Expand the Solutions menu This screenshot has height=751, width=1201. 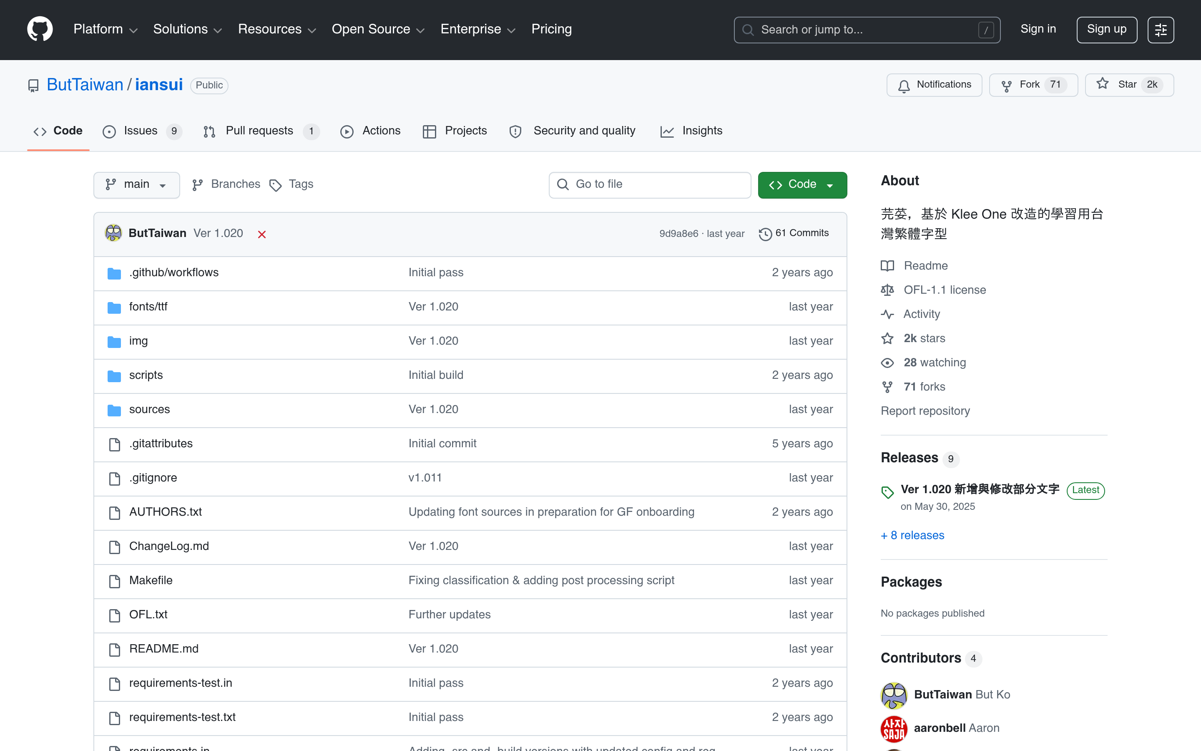[x=188, y=29]
